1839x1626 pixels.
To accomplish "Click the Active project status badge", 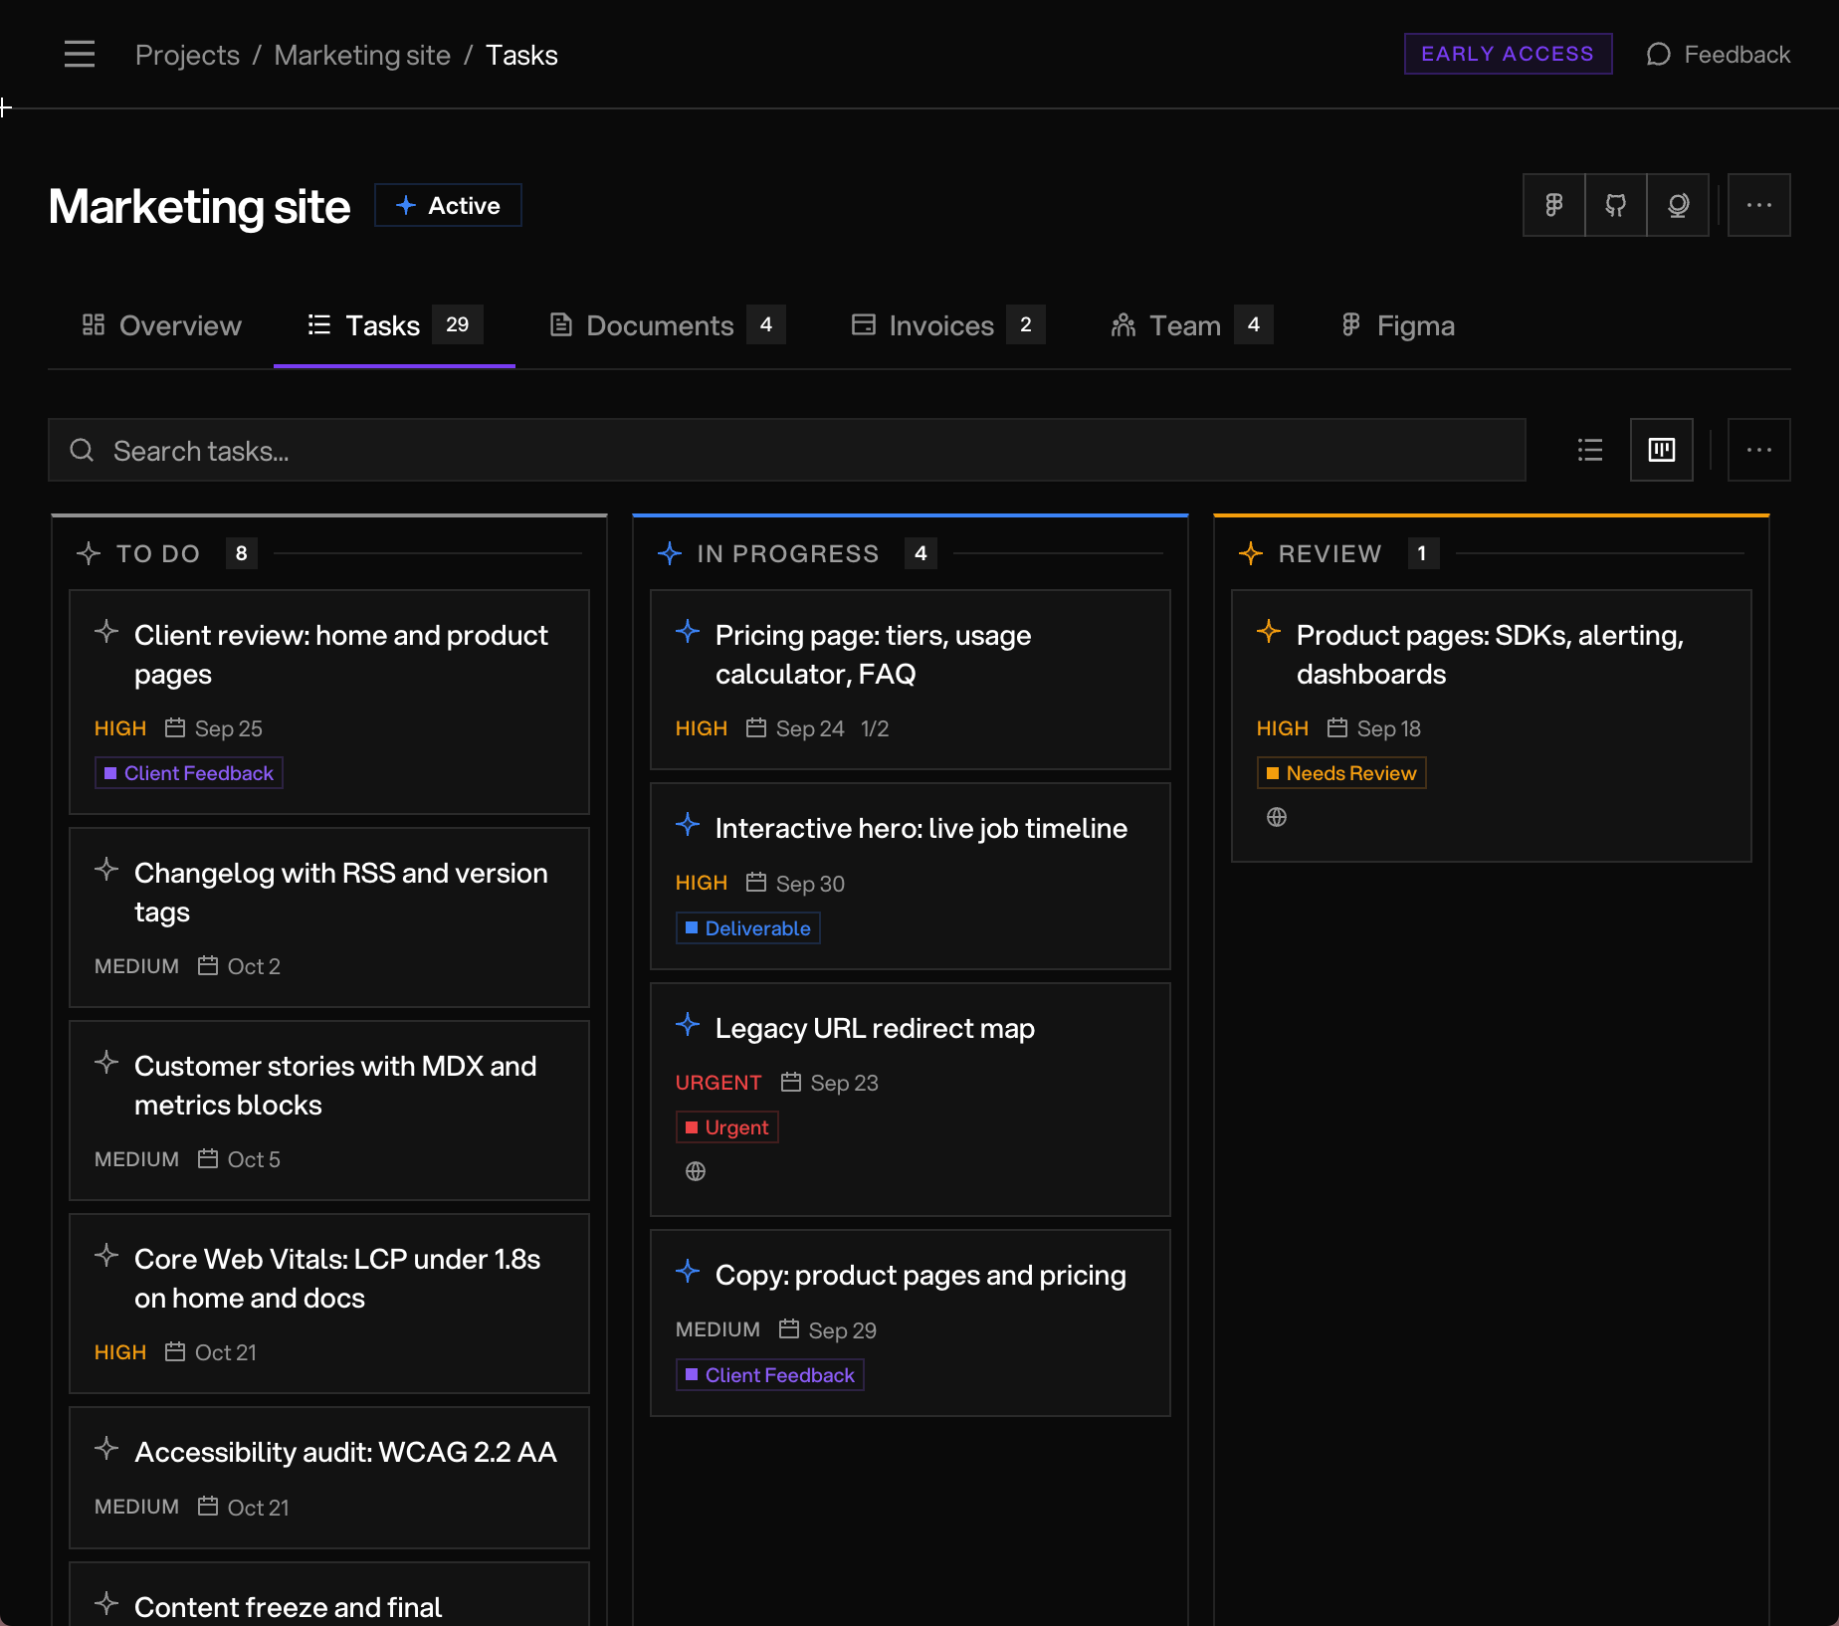I will point(448,205).
